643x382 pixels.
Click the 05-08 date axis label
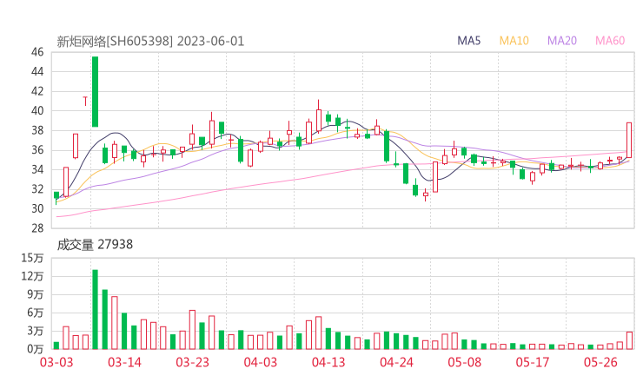coord(465,362)
